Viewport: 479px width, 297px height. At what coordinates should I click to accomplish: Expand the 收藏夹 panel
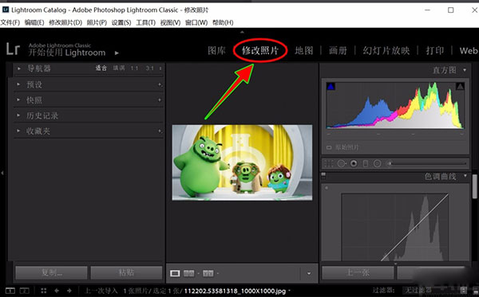[18, 131]
